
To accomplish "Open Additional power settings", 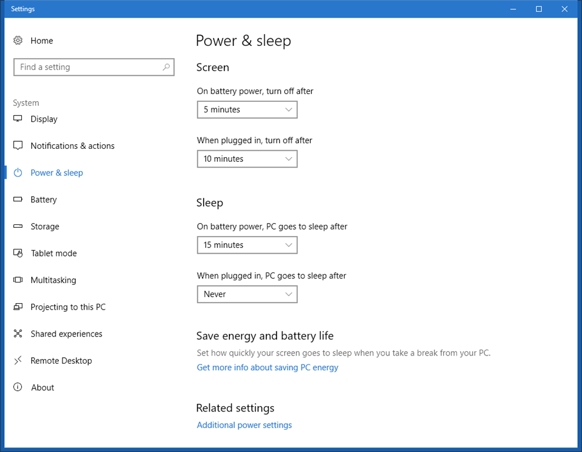I will 244,424.
